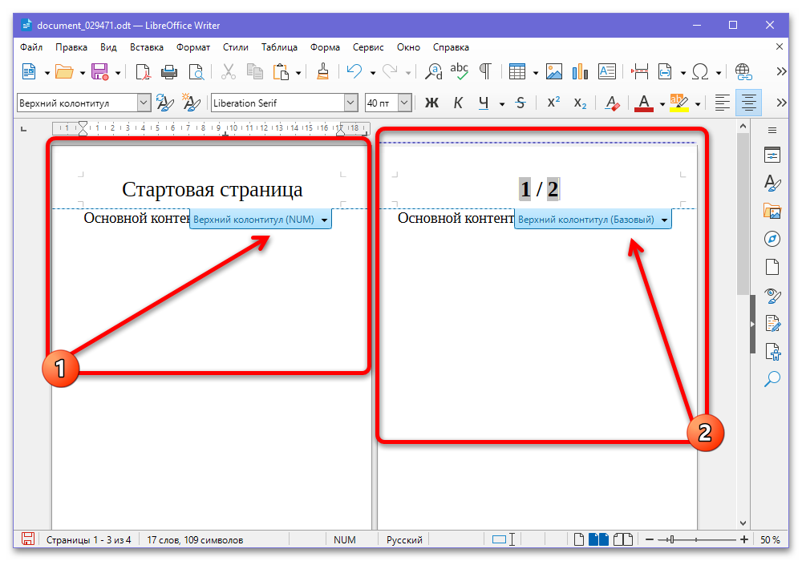The image size is (802, 561).
Task: Run the spelling check
Action: (x=460, y=72)
